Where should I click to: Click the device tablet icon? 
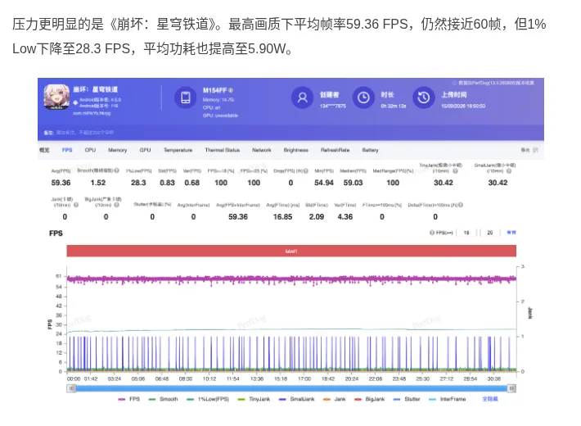tap(186, 97)
